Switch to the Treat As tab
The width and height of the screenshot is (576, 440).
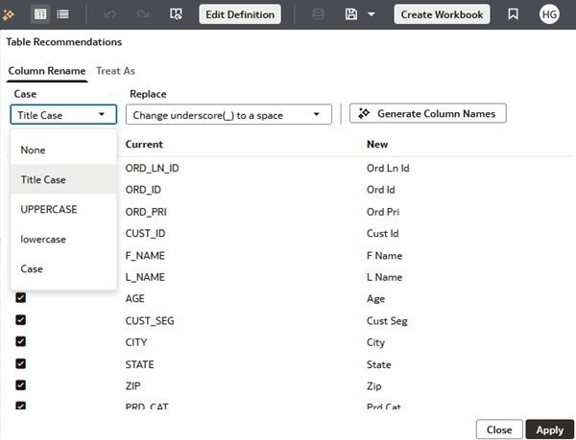[x=115, y=71]
